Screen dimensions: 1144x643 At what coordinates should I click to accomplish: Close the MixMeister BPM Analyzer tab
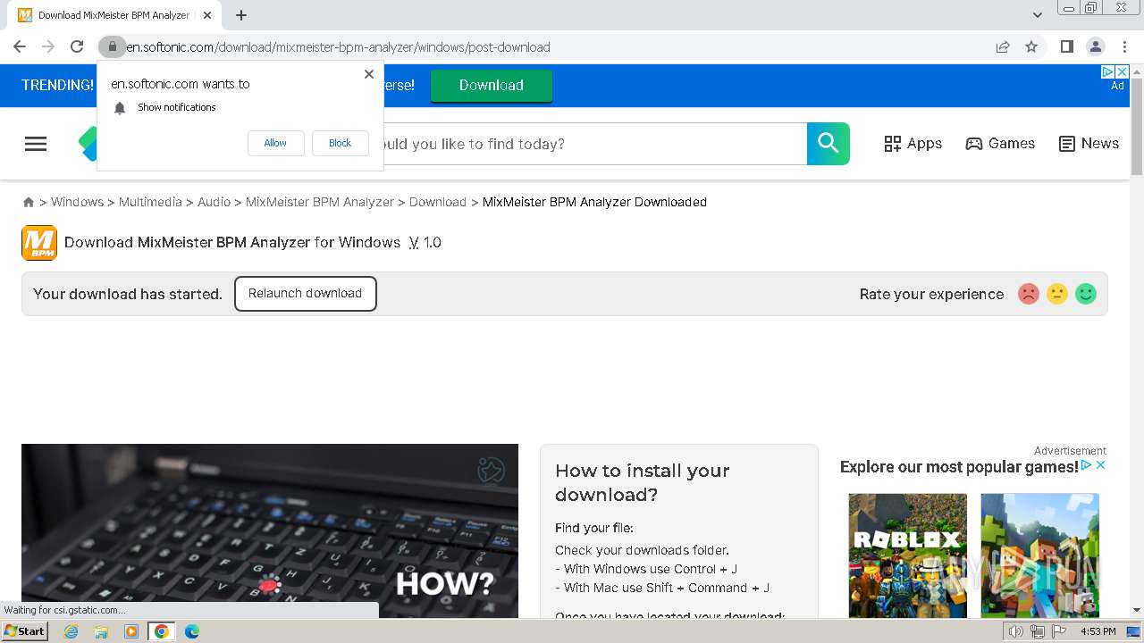coord(207,15)
